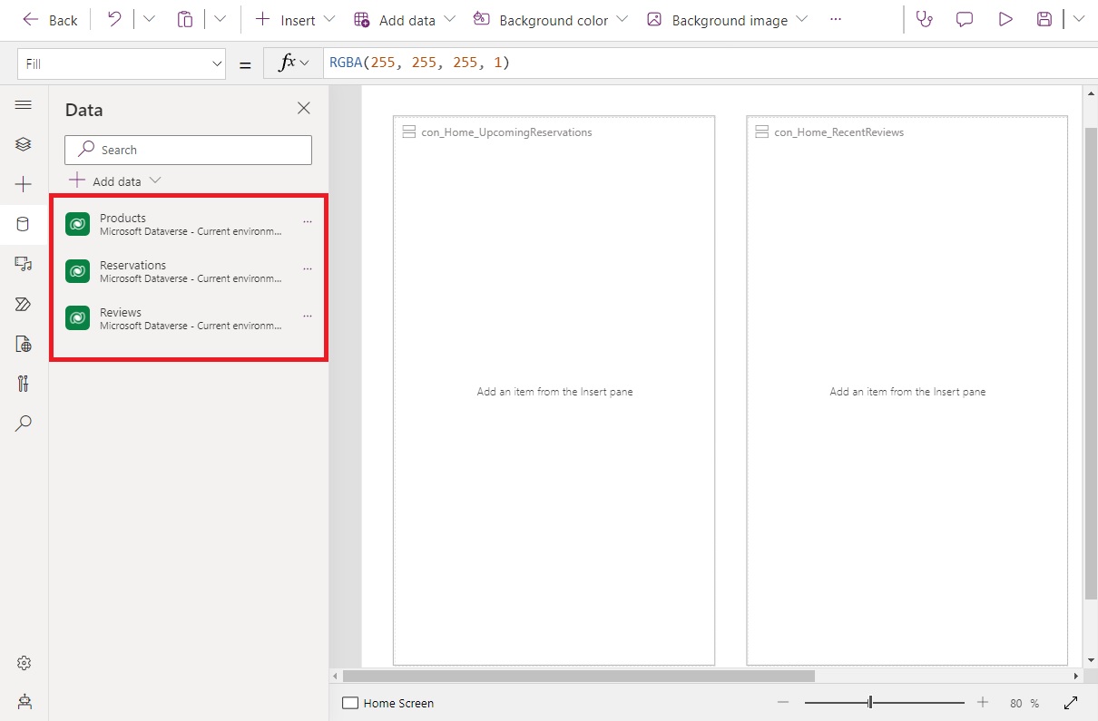Screen dimensions: 1098x721
Task: Open app Settings via the gear icon
Action: pos(24,663)
